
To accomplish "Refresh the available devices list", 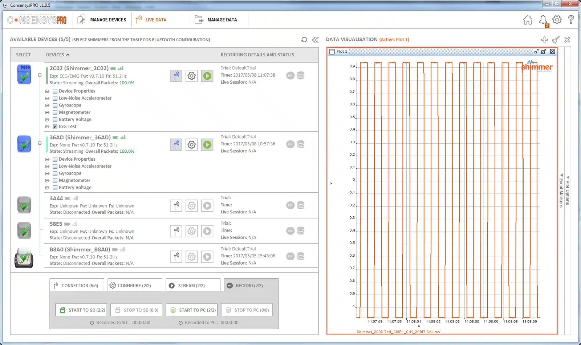I will [x=304, y=40].
